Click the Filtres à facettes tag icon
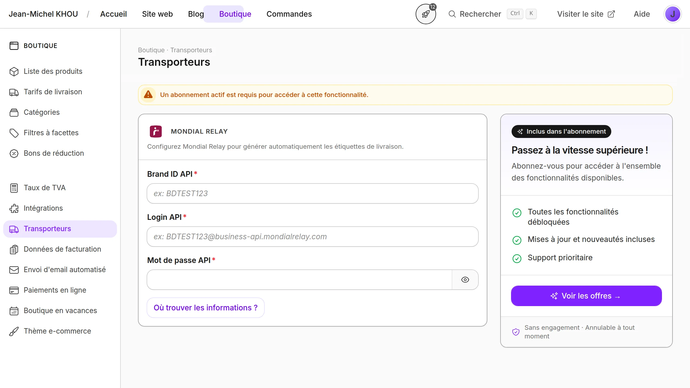690x388 pixels. tap(14, 133)
